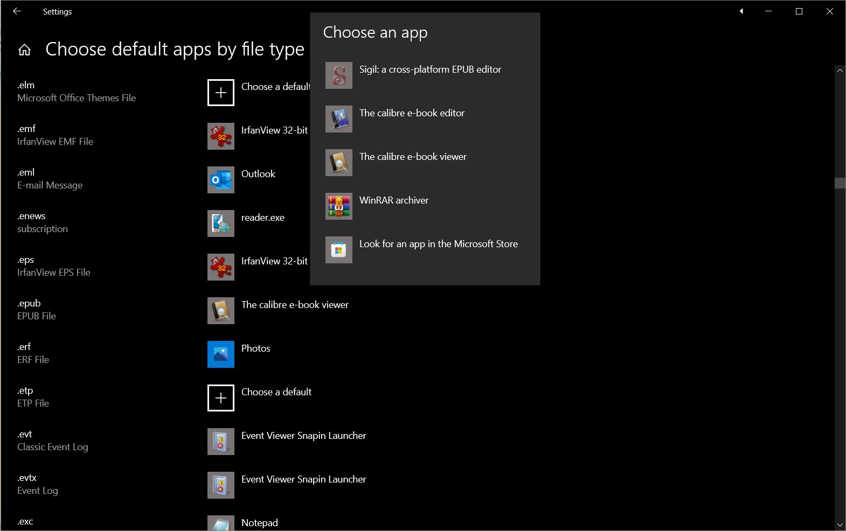846x531 pixels.
Task: Click the scroll down arrow of scrollbar
Action: tap(840, 525)
